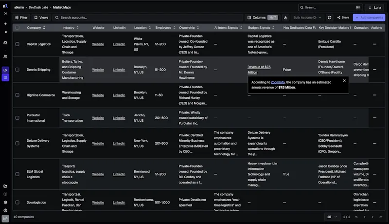Viewport: 389px width, 224px height.
Task: Select the Purolator International row checkbox
Action: 18,118
